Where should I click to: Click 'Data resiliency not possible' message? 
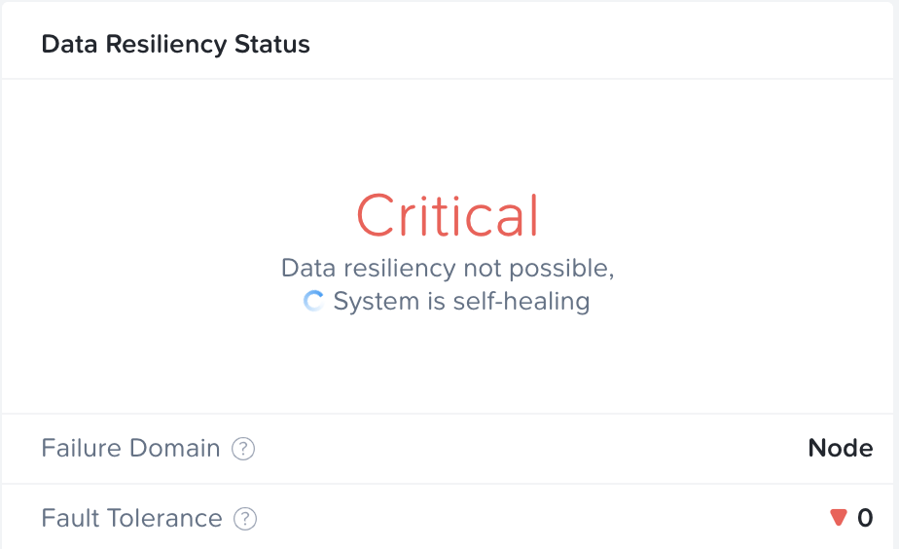pyautogui.click(x=448, y=268)
